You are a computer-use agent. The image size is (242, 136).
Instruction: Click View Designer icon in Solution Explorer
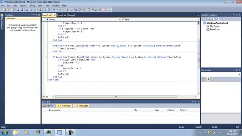[x=222, y=19]
